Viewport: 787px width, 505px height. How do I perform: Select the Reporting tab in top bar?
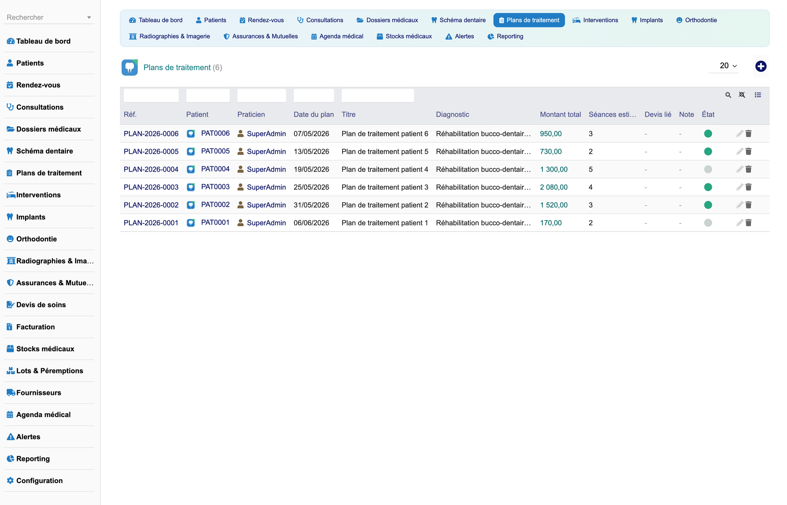pyautogui.click(x=505, y=36)
